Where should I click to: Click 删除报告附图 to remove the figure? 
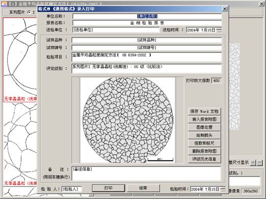click(204, 151)
